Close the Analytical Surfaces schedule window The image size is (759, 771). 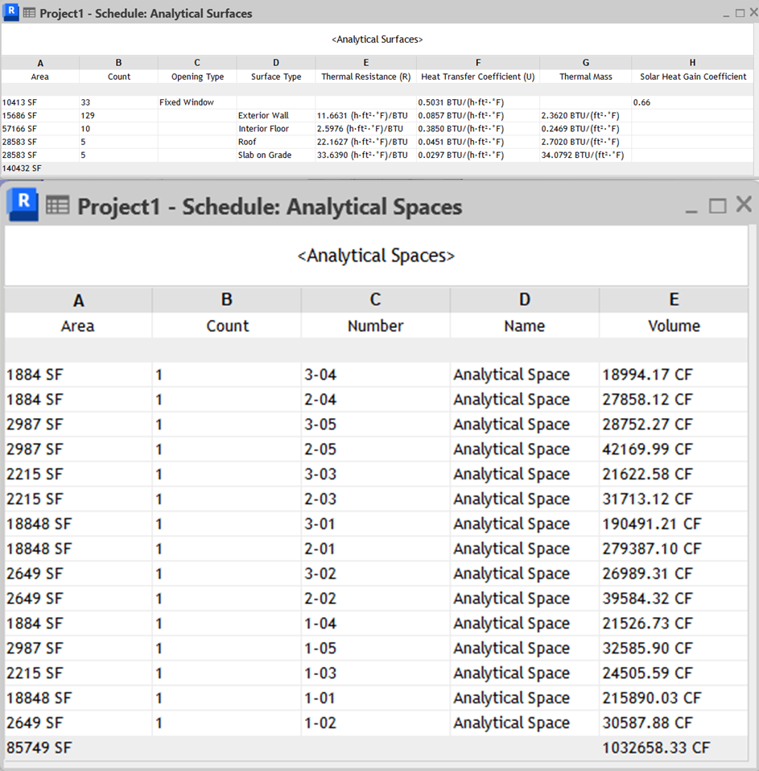tap(750, 13)
